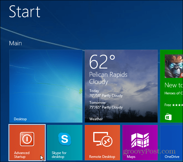Click 'Tomorrow 75°/65° Partly Cloudy' forecast

click(106, 105)
